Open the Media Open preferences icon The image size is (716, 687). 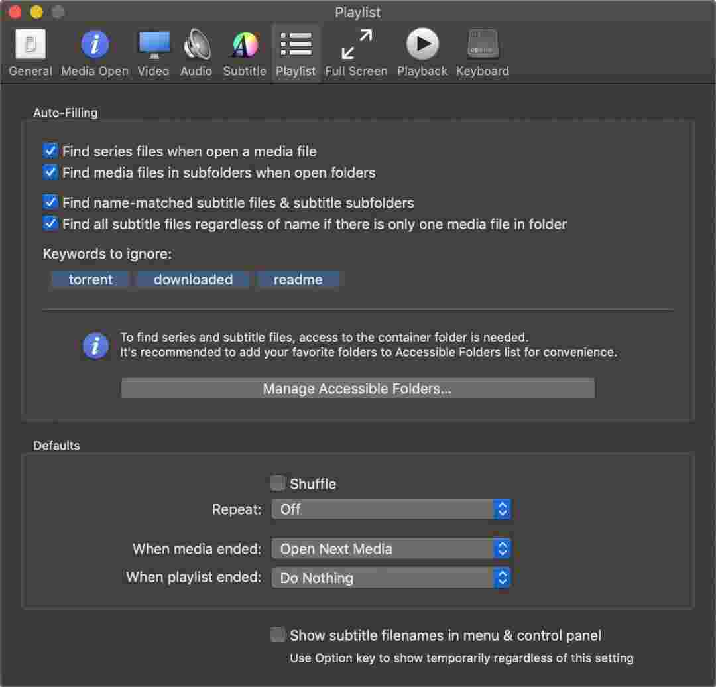(95, 53)
